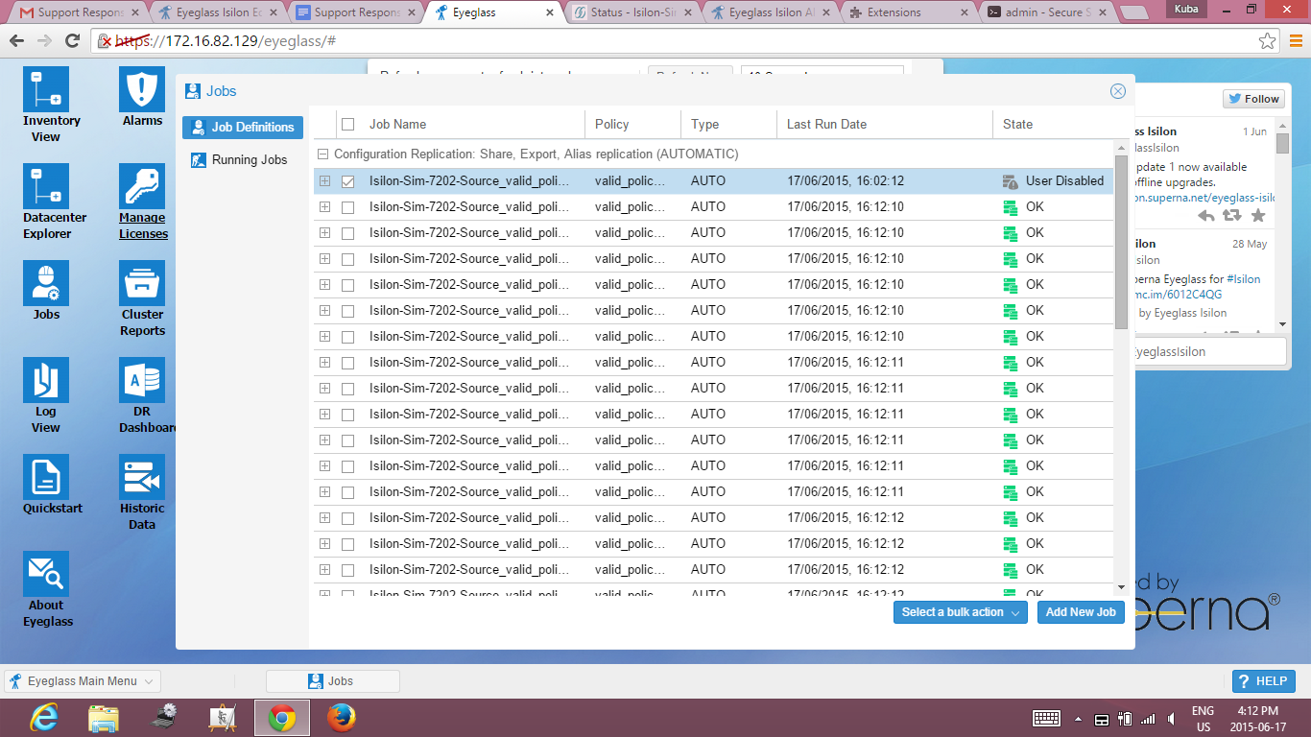Sort by the State column header
This screenshot has width=1311, height=737.
[x=1053, y=124]
